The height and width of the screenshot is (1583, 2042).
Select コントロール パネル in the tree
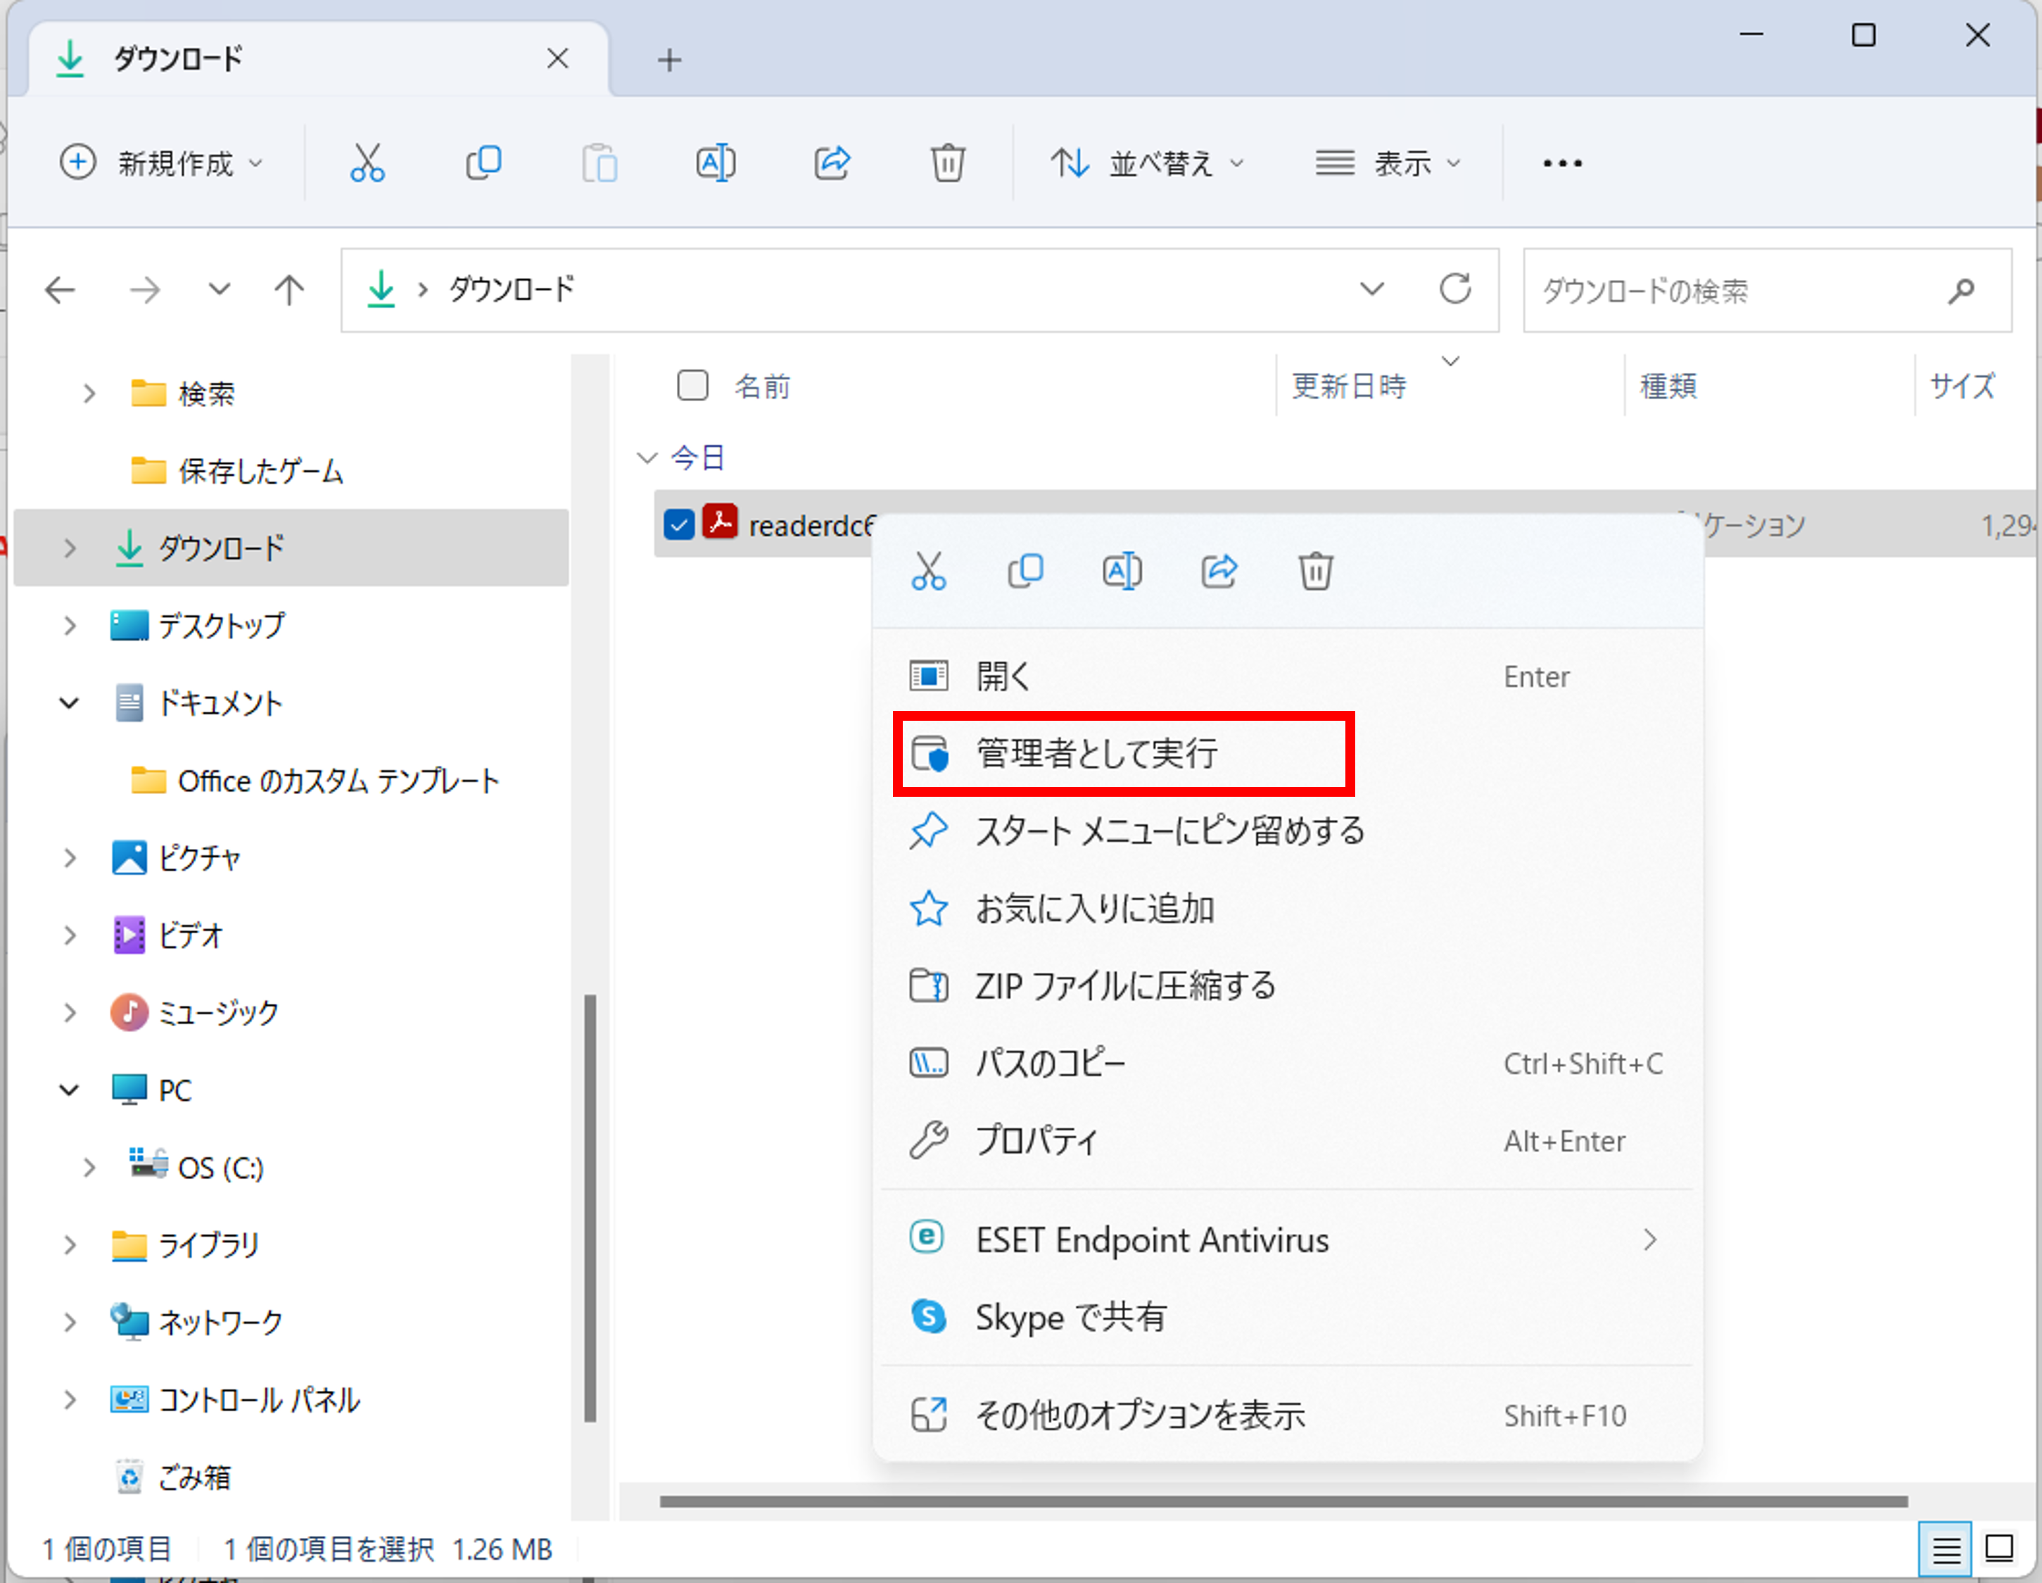[x=259, y=1400]
